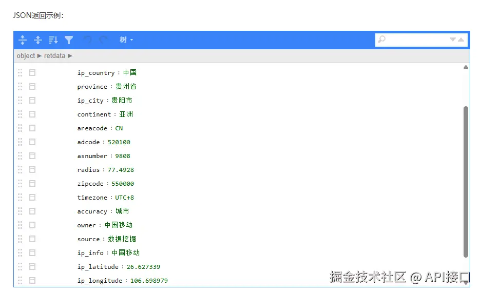
Task: Open action menu square for source
Action: point(32,239)
